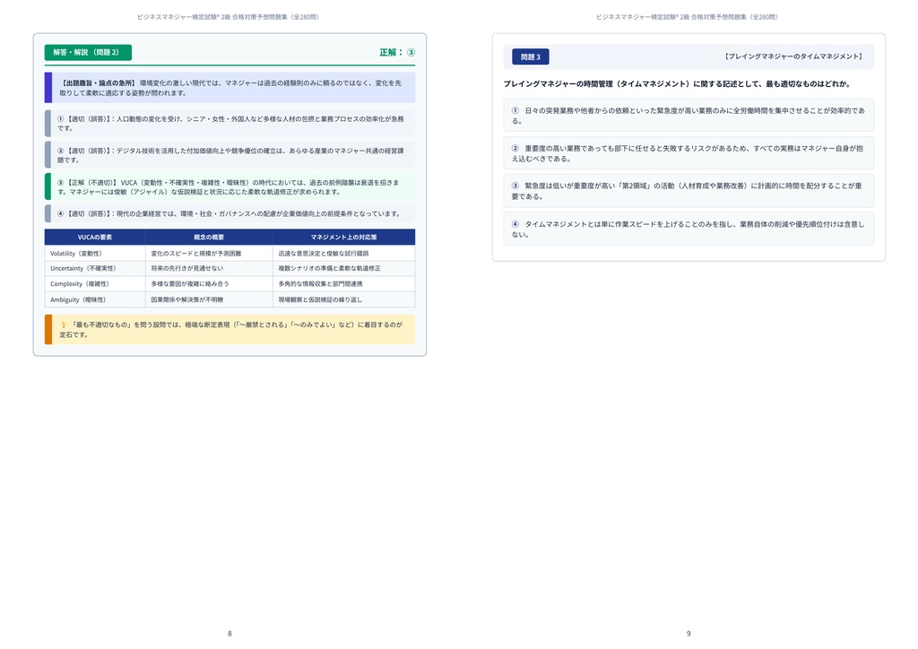Click the blue '問題 3' badge
The width and height of the screenshot is (918, 649).
(x=531, y=56)
